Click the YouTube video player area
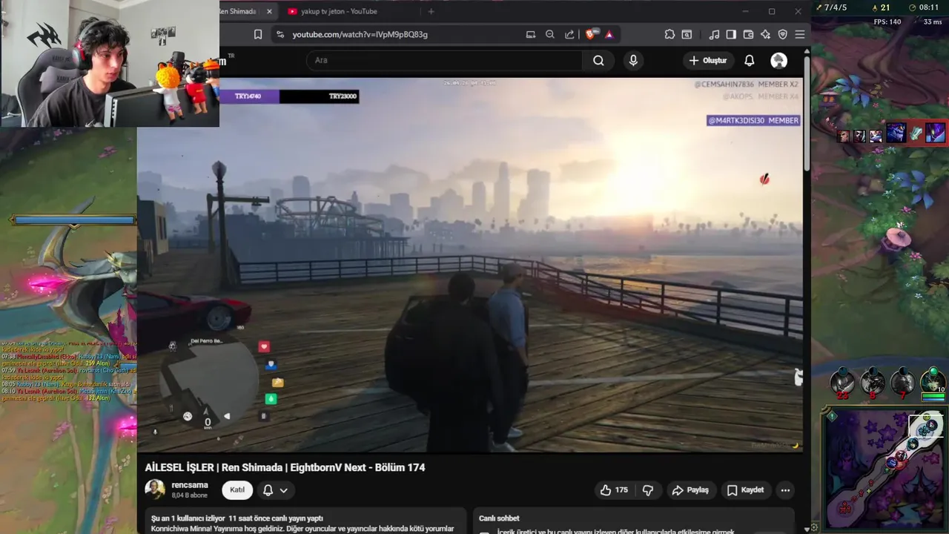Screen dimensions: 949x534 click(x=470, y=265)
